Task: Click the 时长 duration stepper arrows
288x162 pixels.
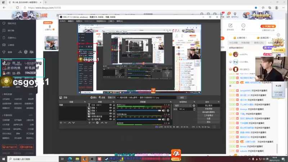Action: point(194,109)
